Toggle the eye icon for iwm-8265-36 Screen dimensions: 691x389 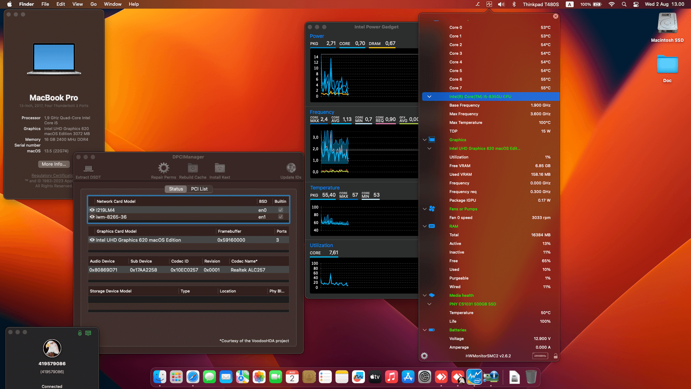point(92,217)
